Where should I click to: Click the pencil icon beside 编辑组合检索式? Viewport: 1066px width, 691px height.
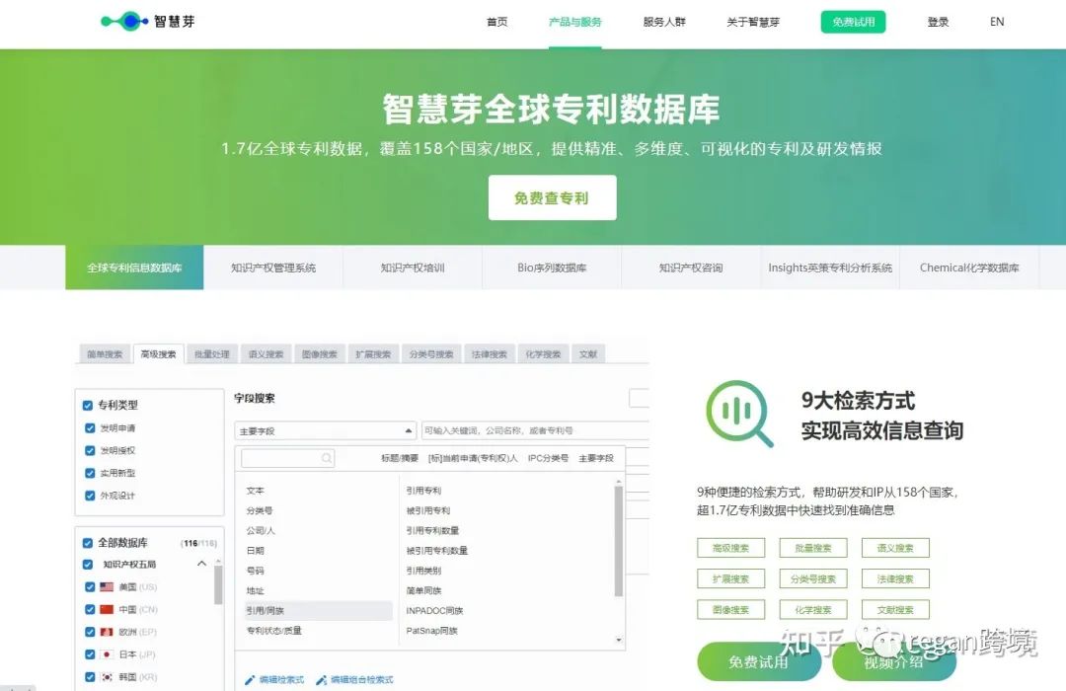coord(321,679)
